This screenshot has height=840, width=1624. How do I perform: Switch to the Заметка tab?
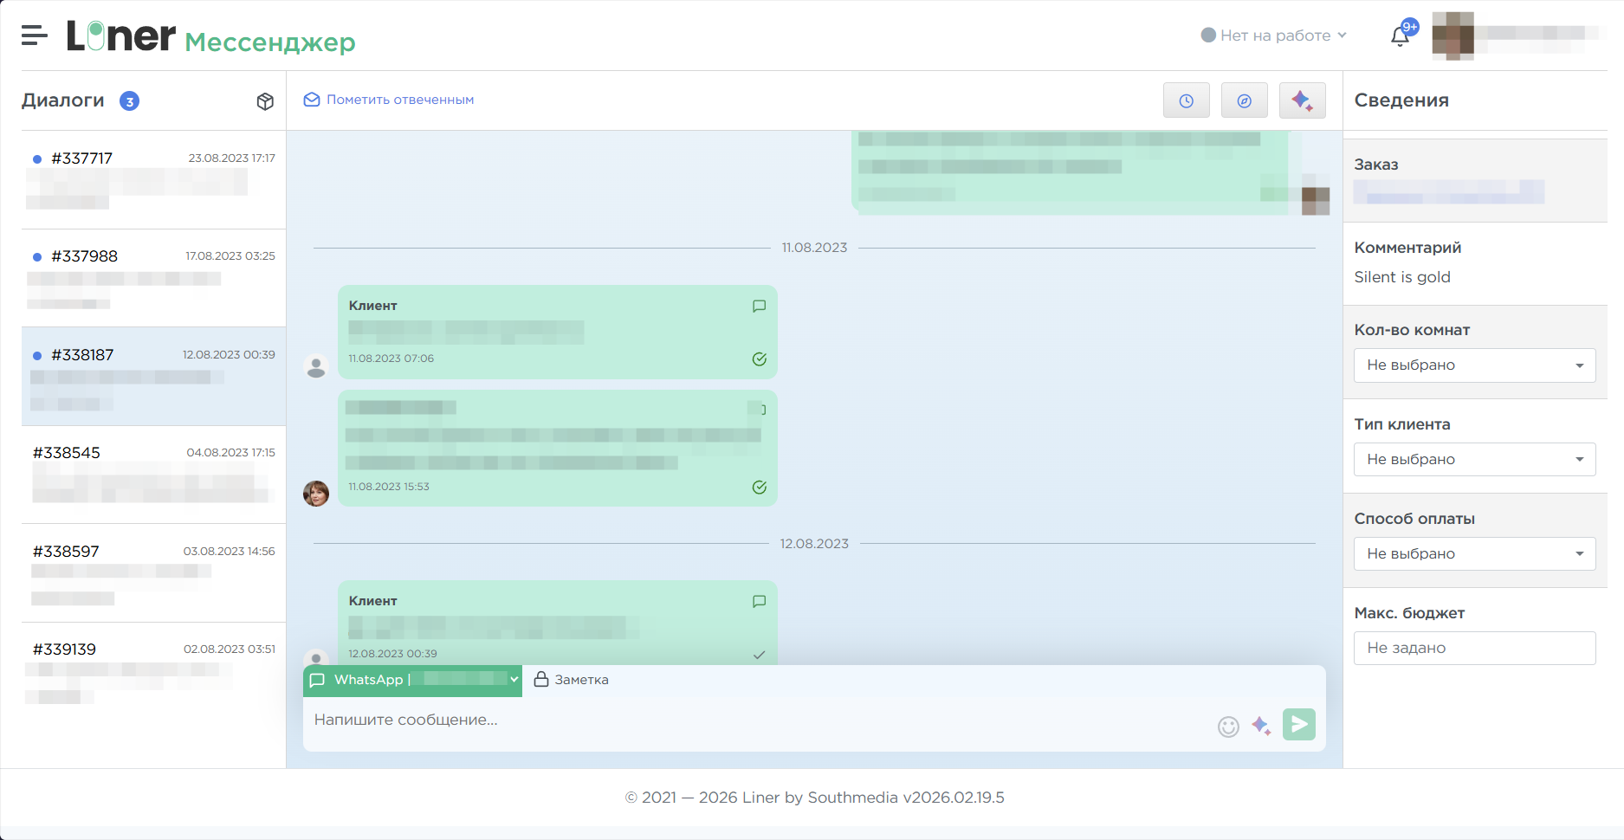572,680
